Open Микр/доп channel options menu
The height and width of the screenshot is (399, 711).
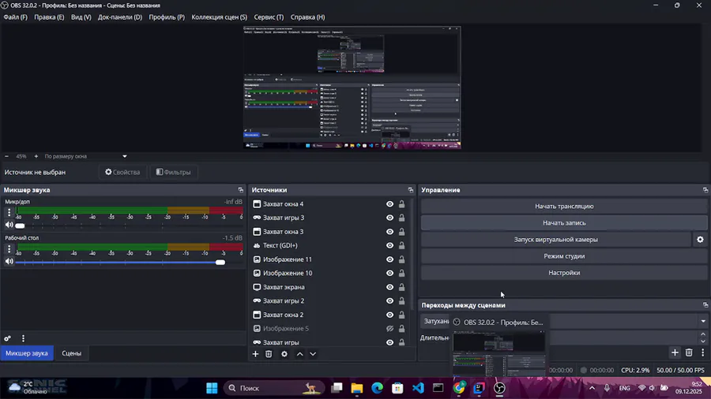(9, 211)
